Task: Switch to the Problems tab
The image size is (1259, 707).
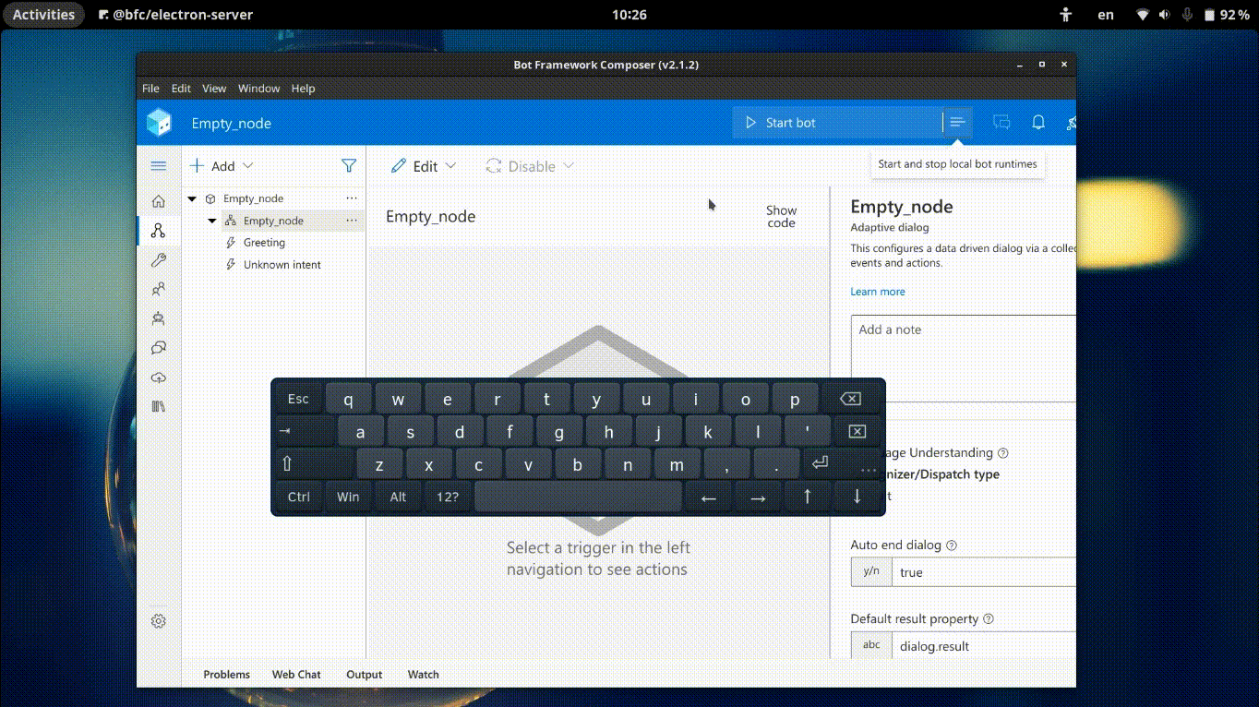Action: [226, 675]
